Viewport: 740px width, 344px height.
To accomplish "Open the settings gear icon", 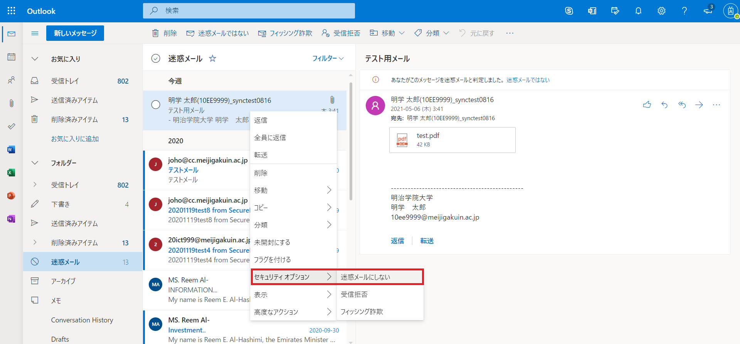I will pos(661,11).
